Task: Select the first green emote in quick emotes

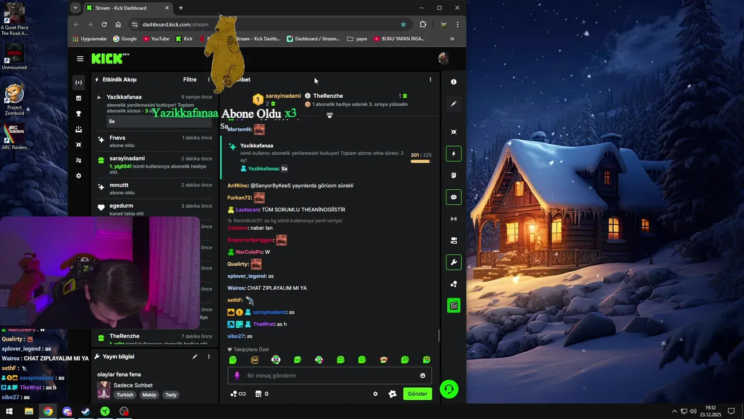Action: click(x=233, y=360)
